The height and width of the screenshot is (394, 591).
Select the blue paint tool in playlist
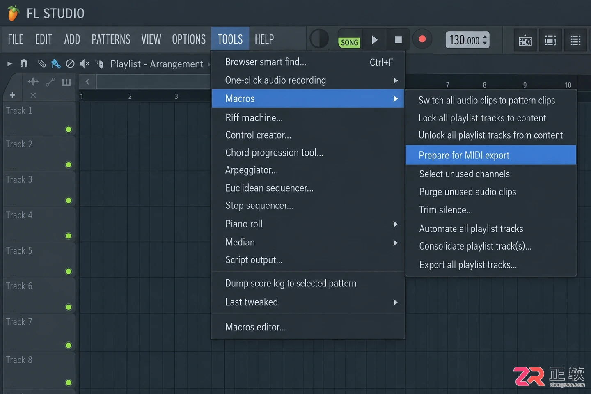pyautogui.click(x=55, y=63)
